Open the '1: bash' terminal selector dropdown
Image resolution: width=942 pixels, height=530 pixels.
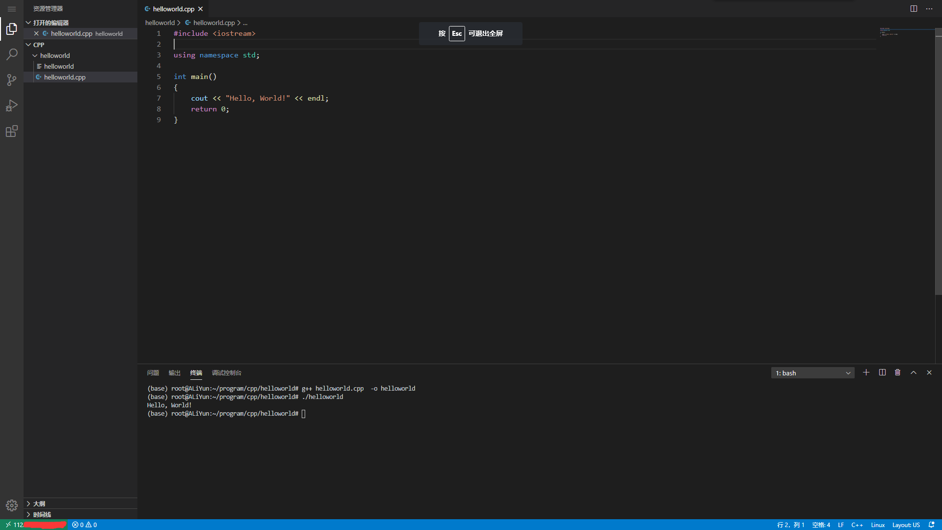(x=812, y=373)
